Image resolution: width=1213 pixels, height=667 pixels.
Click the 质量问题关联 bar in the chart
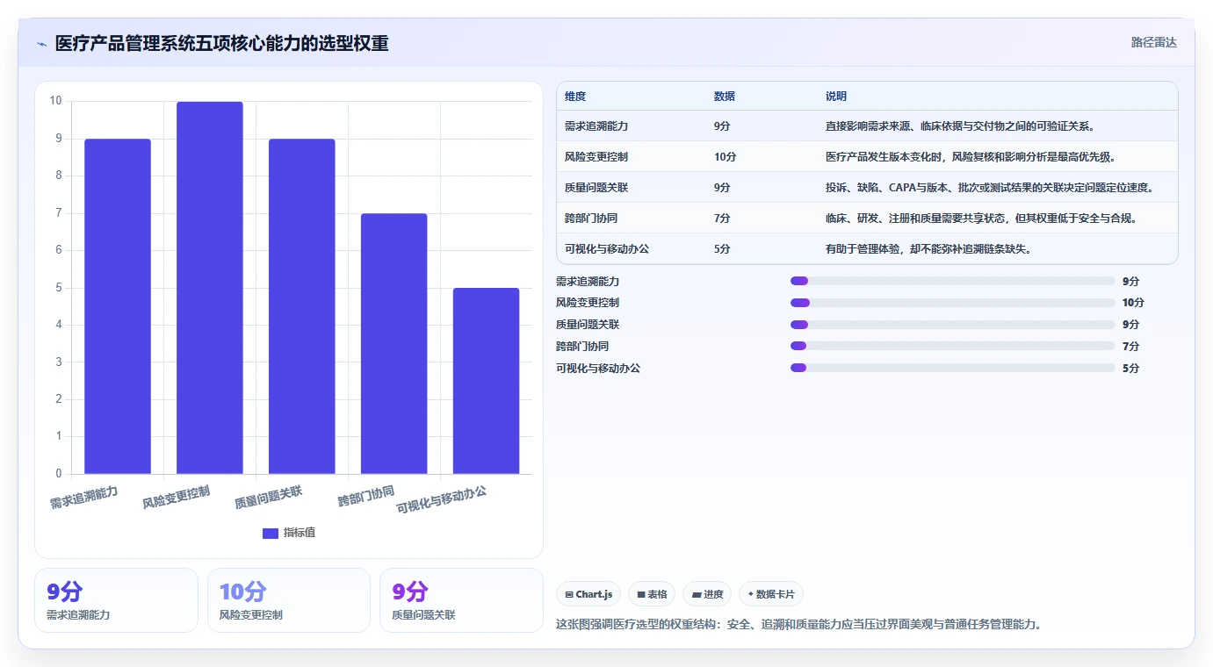pyautogui.click(x=302, y=306)
